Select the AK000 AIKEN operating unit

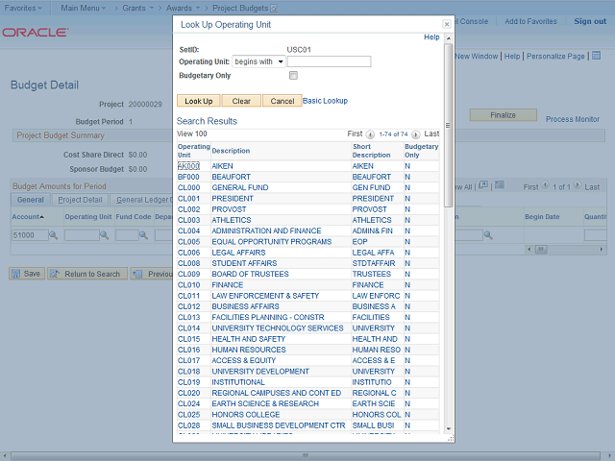188,166
